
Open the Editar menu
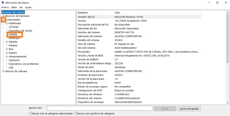[14, 7]
